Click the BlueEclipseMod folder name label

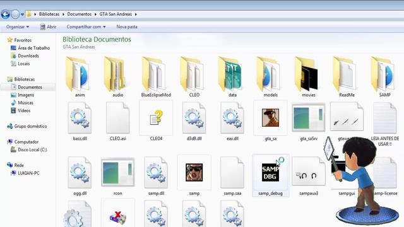click(156, 95)
